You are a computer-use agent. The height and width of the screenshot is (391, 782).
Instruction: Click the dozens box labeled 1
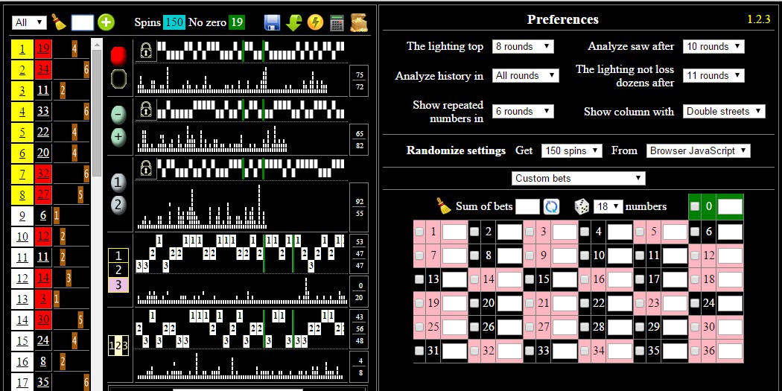click(118, 256)
